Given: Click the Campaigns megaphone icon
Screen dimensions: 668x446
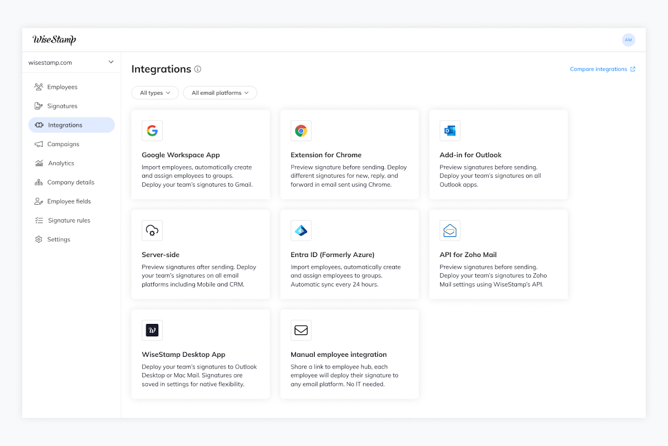Looking at the screenshot, I should point(39,144).
